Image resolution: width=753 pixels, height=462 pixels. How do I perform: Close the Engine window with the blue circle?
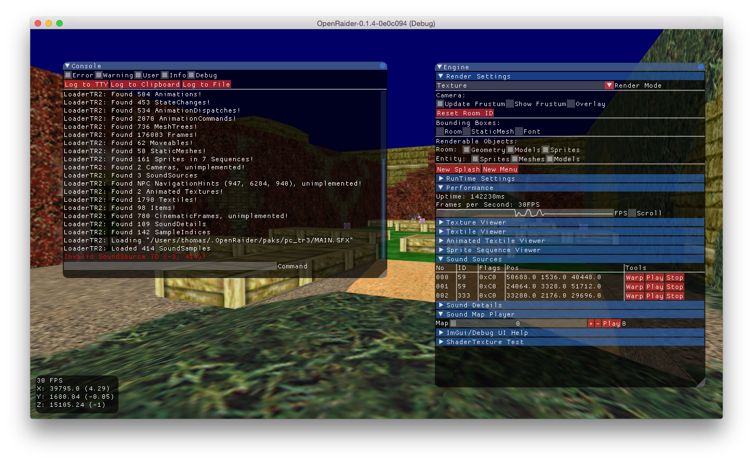701,67
